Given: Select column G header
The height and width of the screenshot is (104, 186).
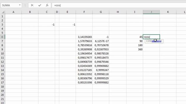Looking at the screenshot, I should [x=101, y=12].
